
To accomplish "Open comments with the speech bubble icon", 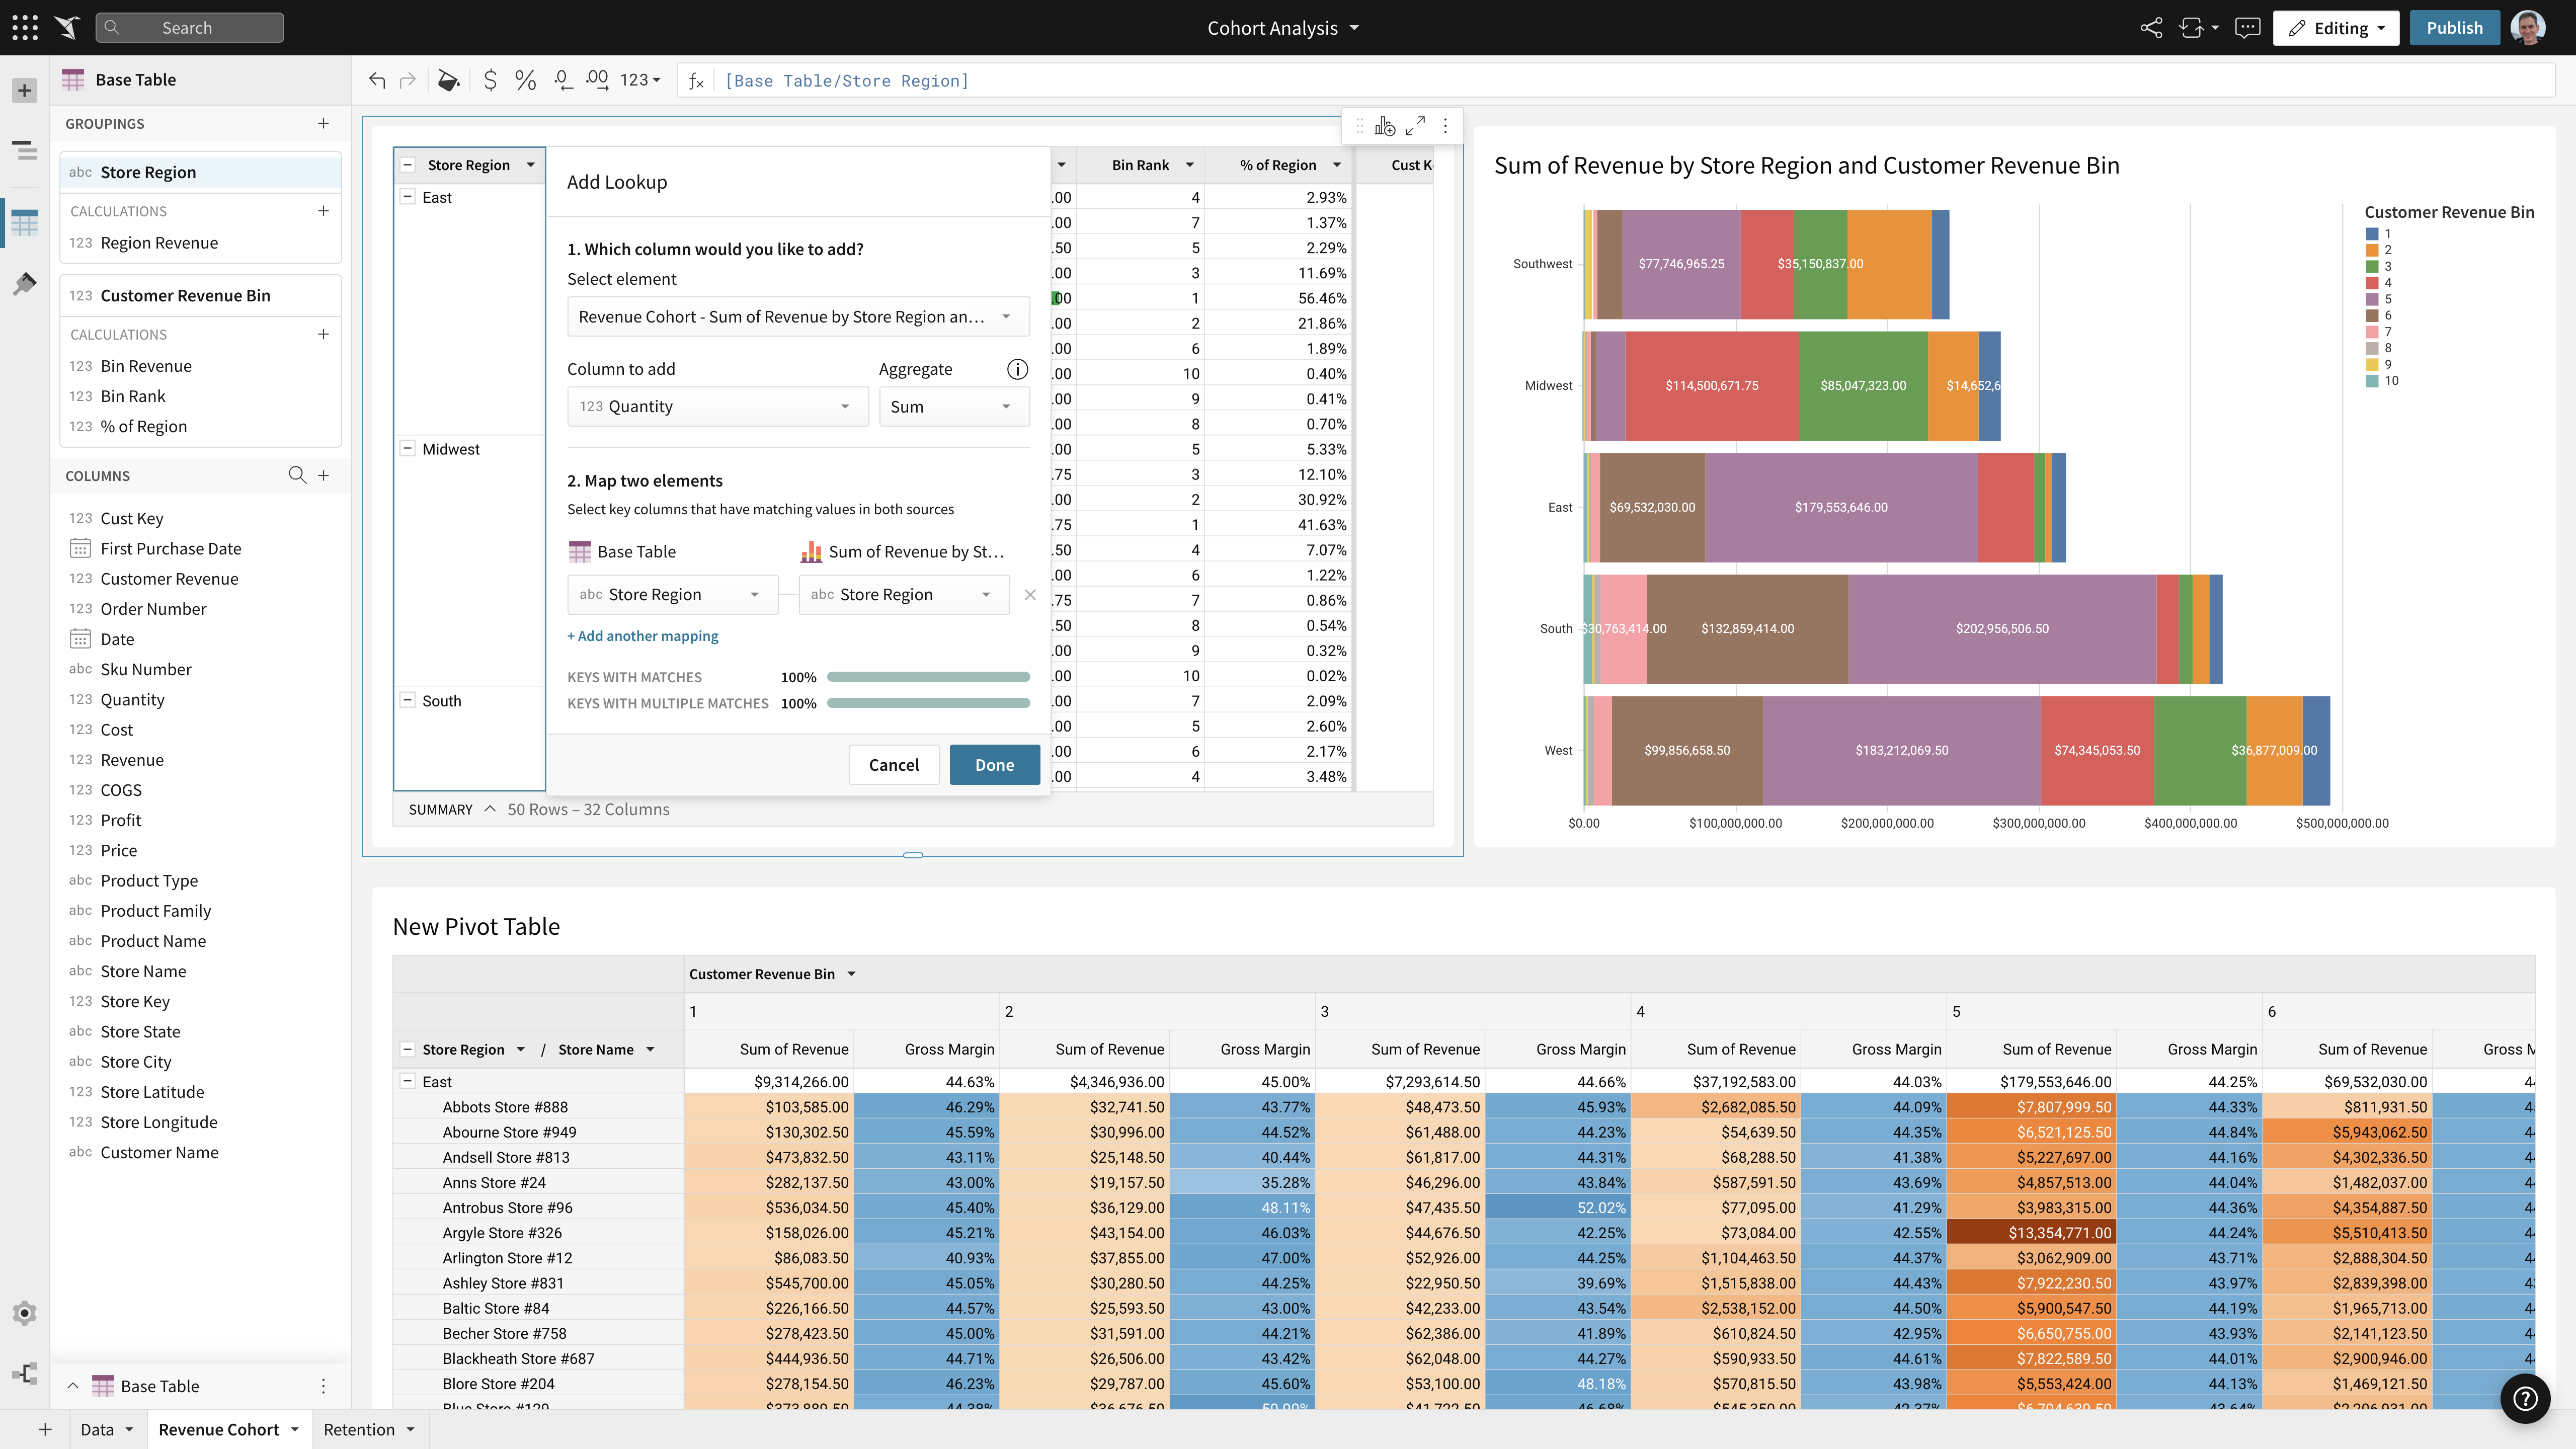I will [x=2246, y=27].
